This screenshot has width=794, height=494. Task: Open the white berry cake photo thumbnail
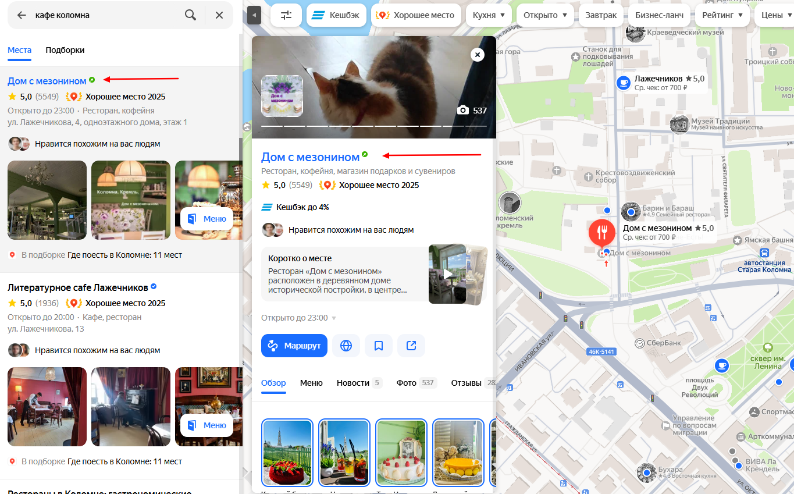tap(401, 453)
